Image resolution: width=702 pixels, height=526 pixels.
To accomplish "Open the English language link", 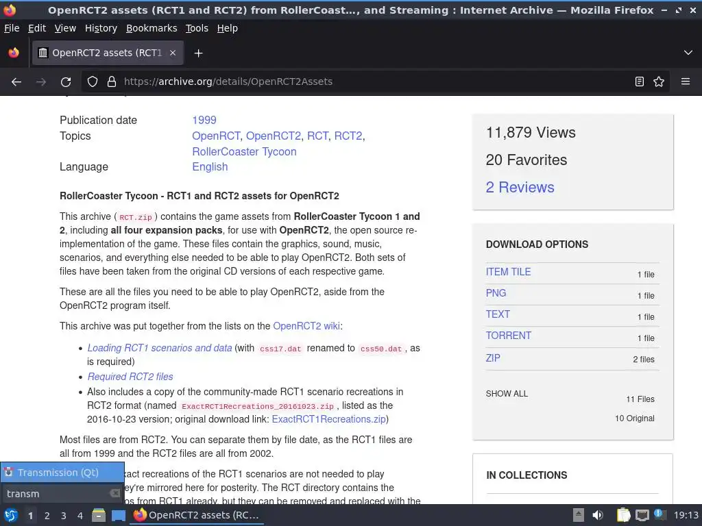I will 210,167.
